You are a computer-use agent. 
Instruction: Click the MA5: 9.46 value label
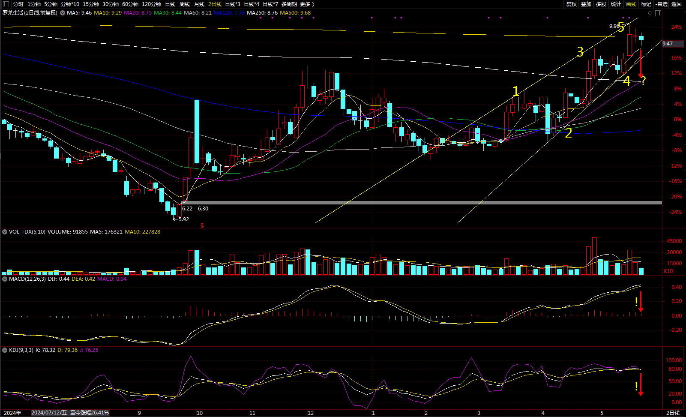pyautogui.click(x=79, y=13)
